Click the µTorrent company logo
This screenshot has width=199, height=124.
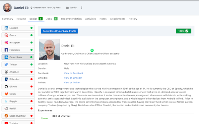click(x=44, y=118)
